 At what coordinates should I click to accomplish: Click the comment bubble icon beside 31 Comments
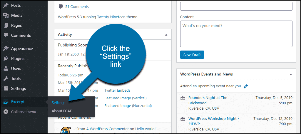pyautogui.click(x=61, y=7)
